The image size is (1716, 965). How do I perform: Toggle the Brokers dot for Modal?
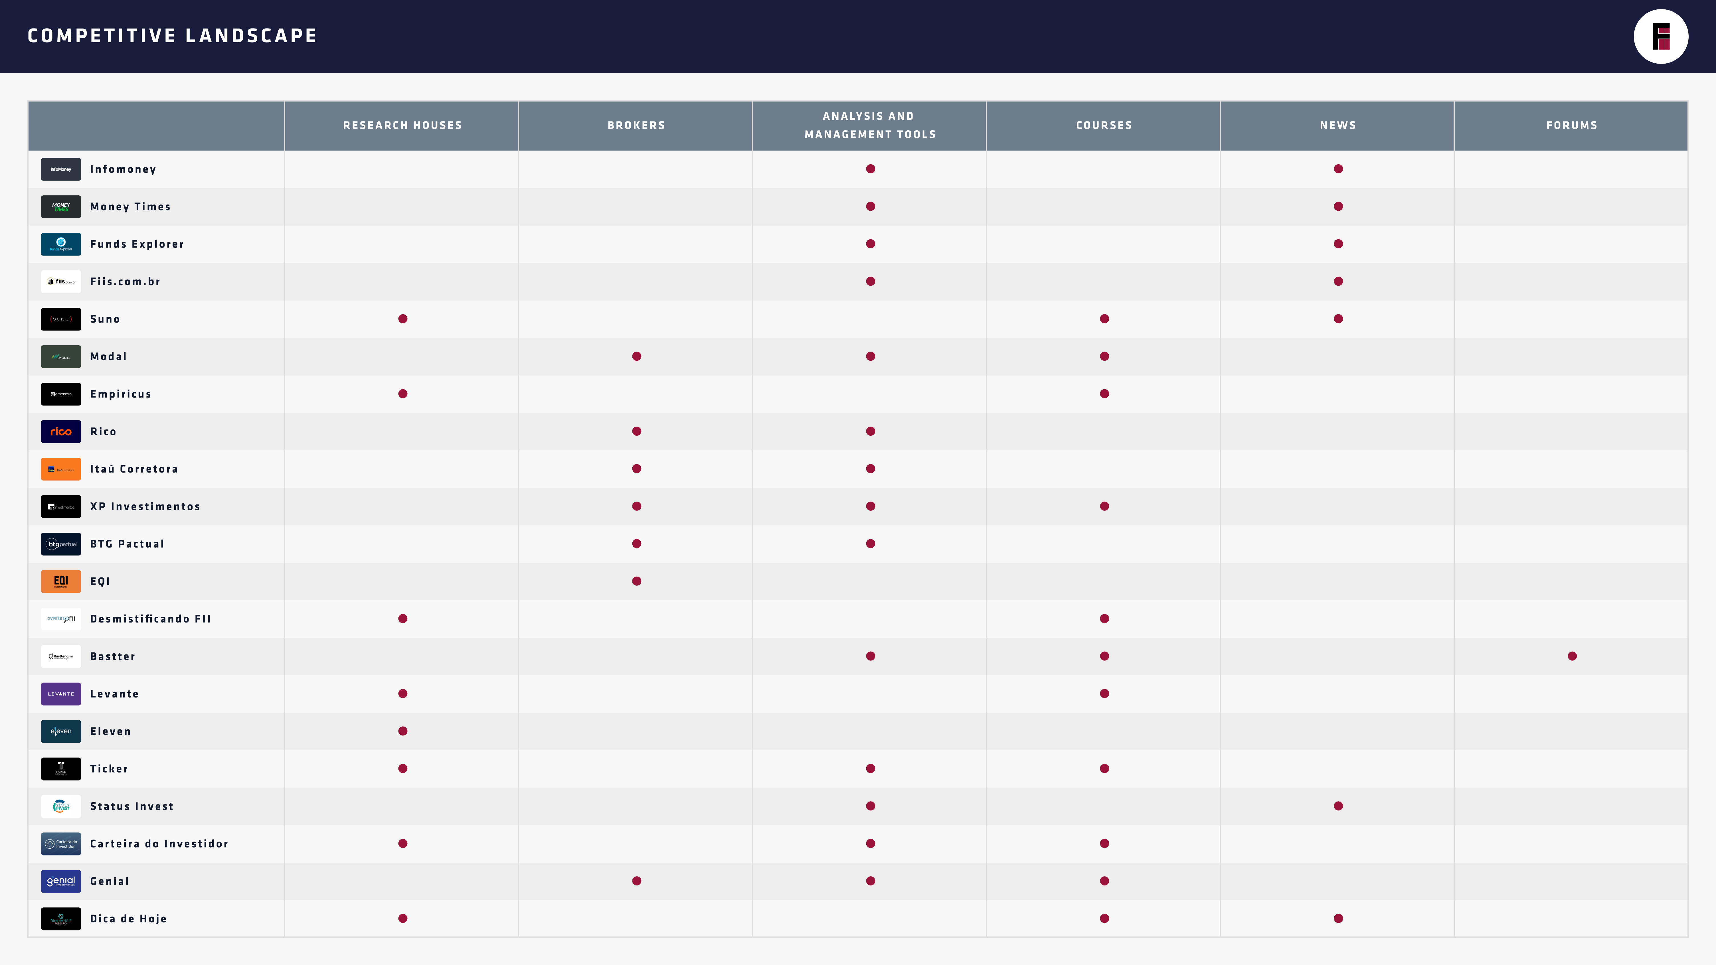point(636,356)
